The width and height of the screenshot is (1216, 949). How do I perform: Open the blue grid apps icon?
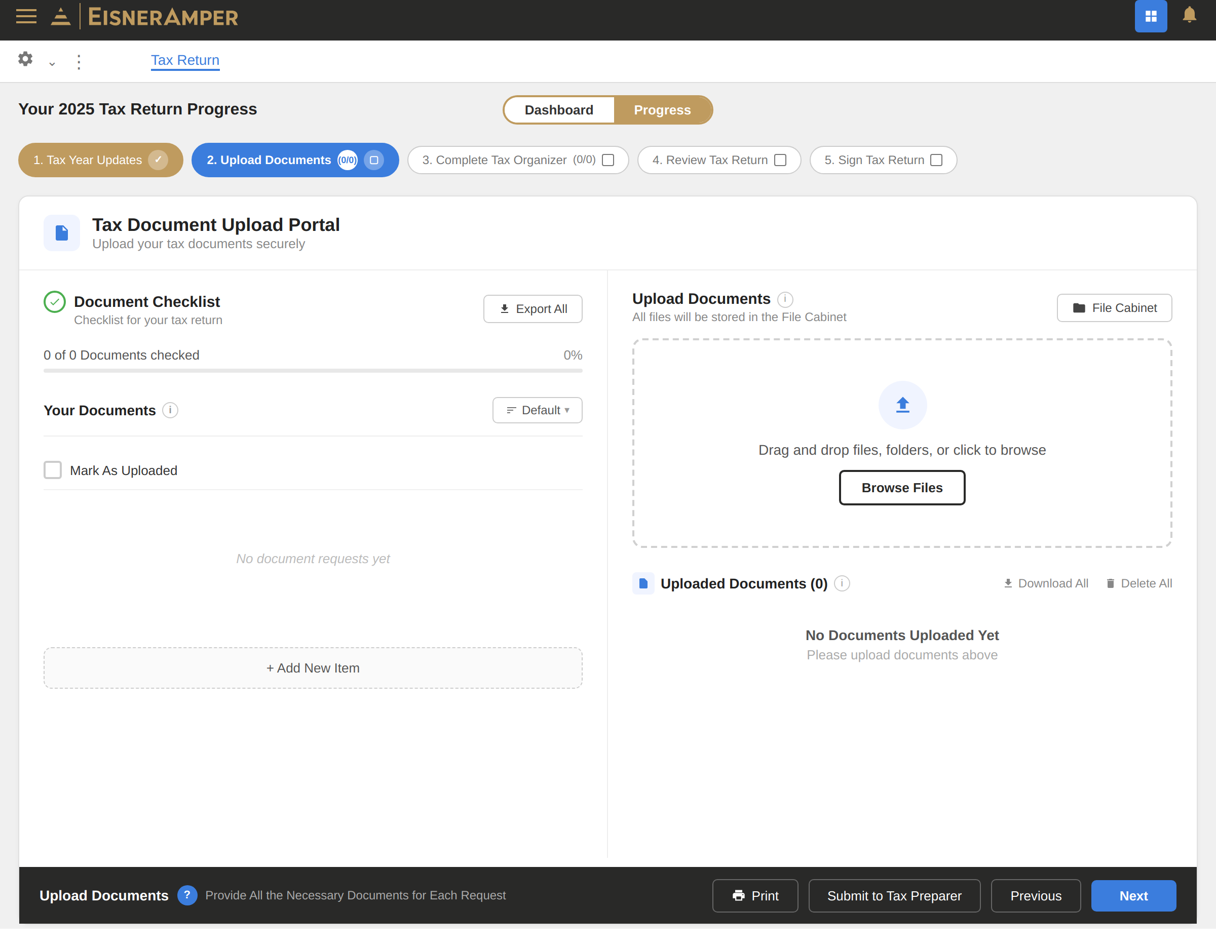(x=1150, y=17)
